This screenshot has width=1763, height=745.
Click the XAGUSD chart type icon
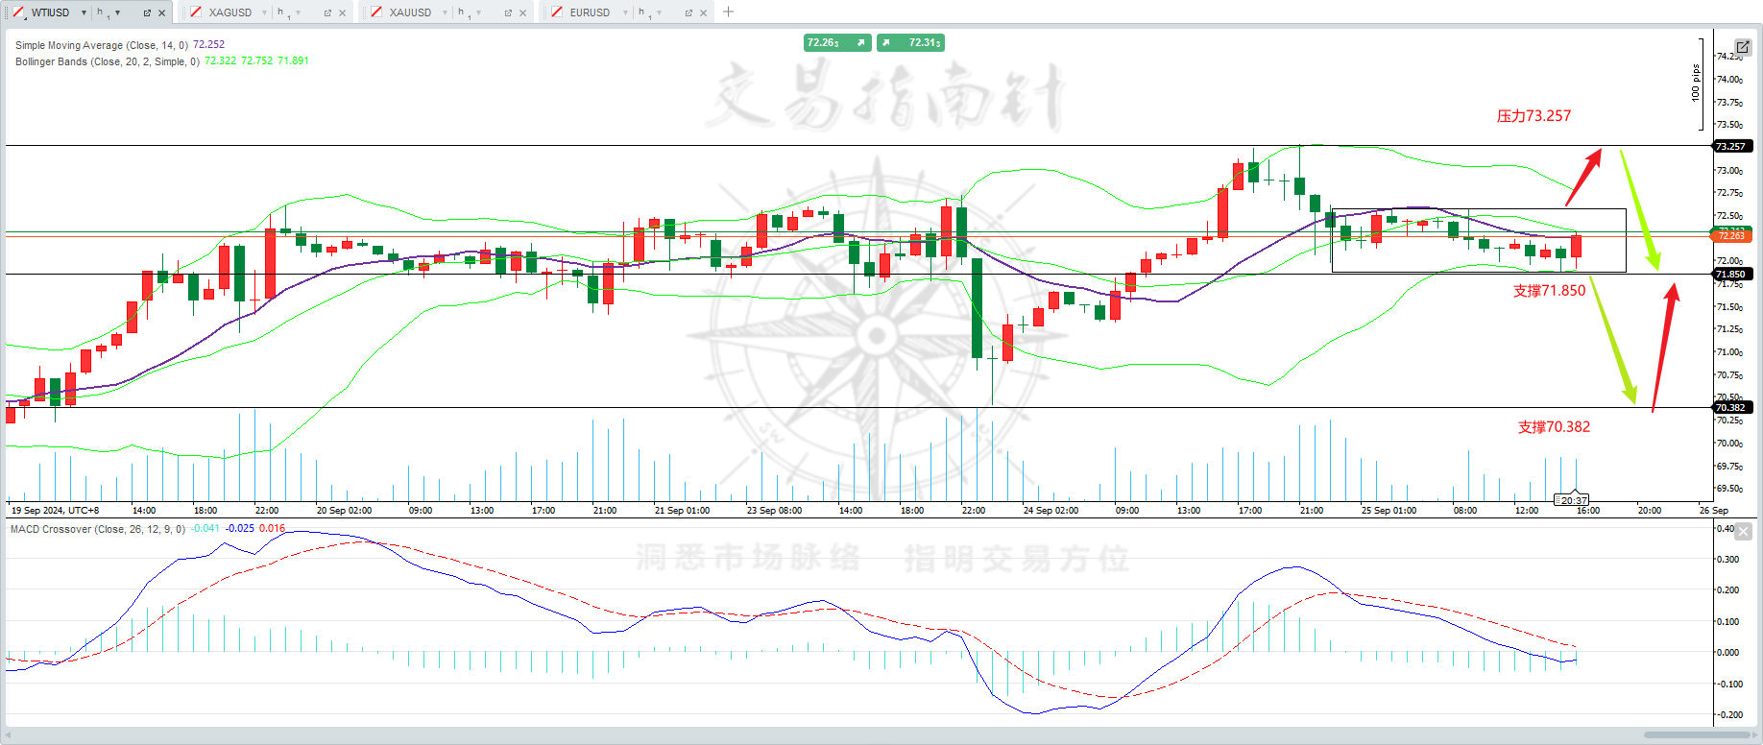point(196,12)
